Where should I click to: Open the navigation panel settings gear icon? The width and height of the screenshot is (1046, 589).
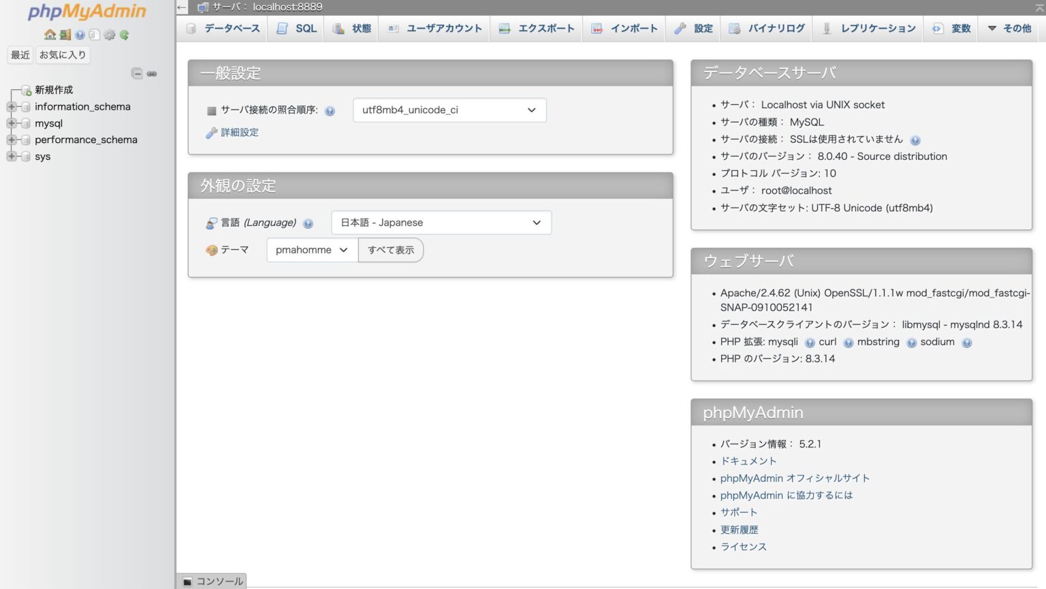(x=109, y=35)
